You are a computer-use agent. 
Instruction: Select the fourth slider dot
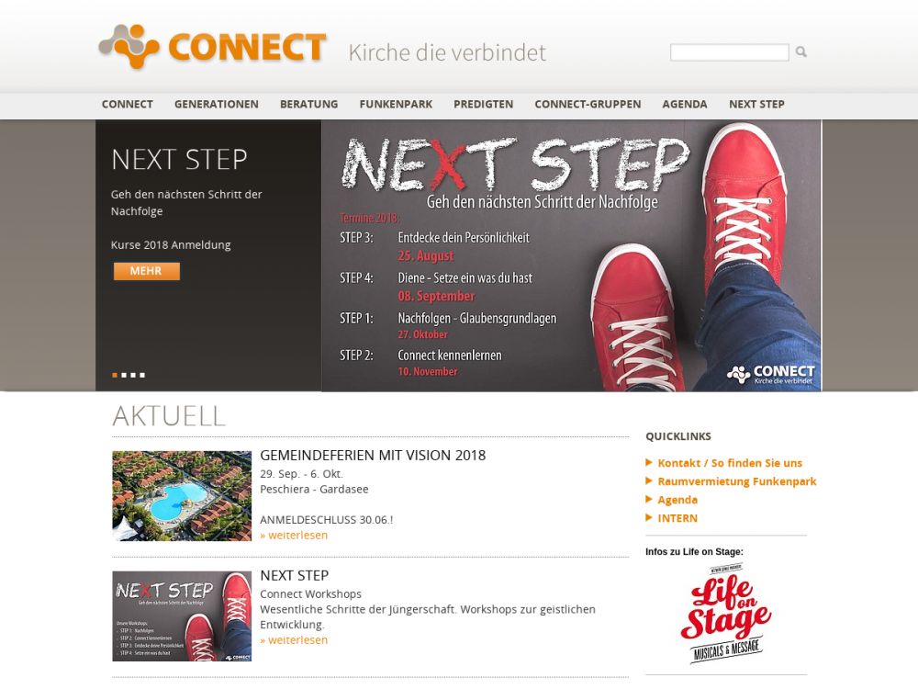point(142,375)
